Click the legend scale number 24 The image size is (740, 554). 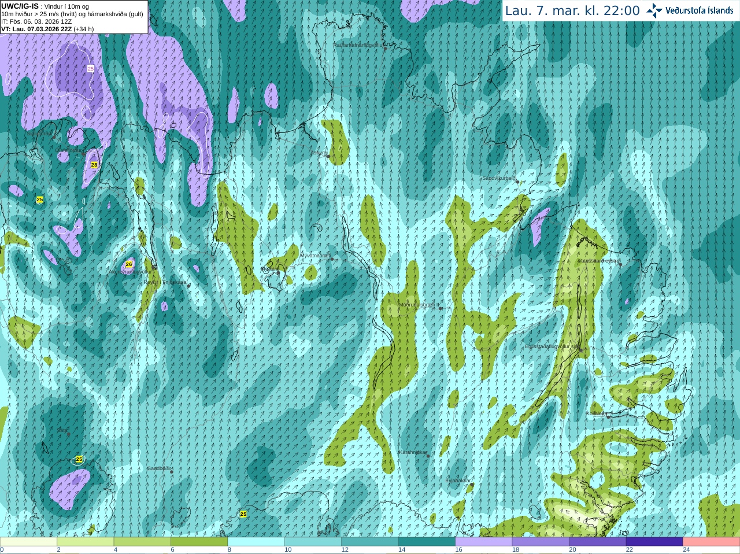(686, 550)
